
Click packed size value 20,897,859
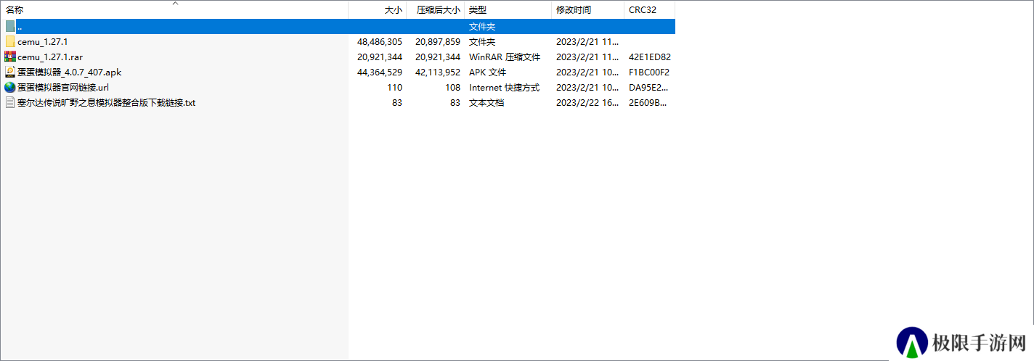pos(438,41)
